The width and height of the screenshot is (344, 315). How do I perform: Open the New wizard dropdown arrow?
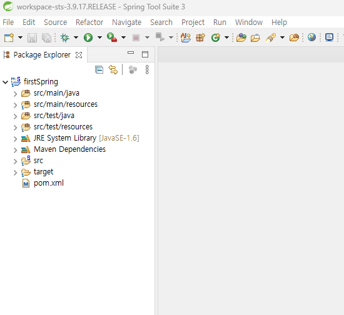(20, 37)
